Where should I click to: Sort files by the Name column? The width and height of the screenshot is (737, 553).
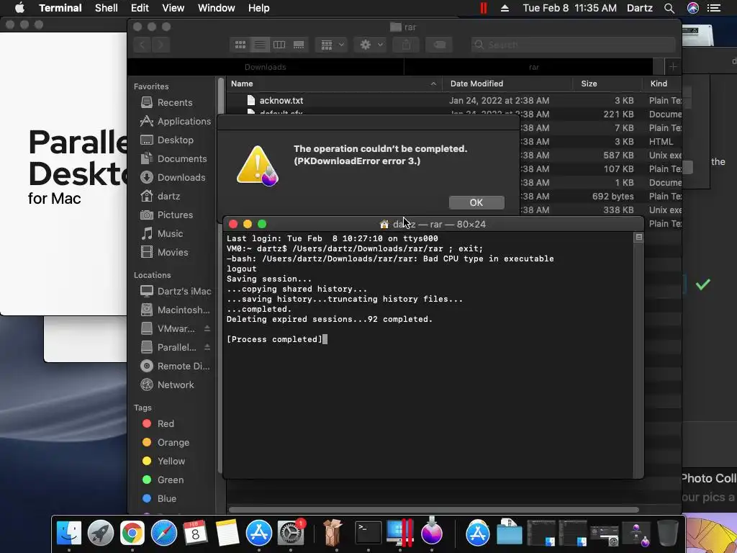(334, 84)
